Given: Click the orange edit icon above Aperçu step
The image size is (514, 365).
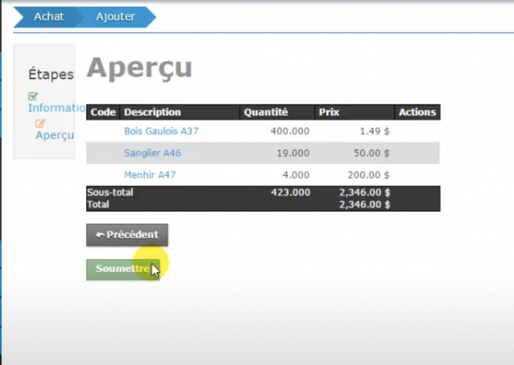Looking at the screenshot, I should point(40,123).
